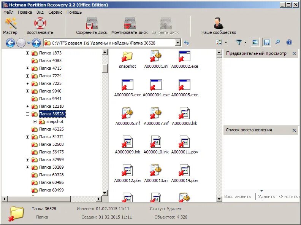Viewport: 301px width, 225px height.
Task: Close the Список восстановления panel
Action: [x=294, y=130]
